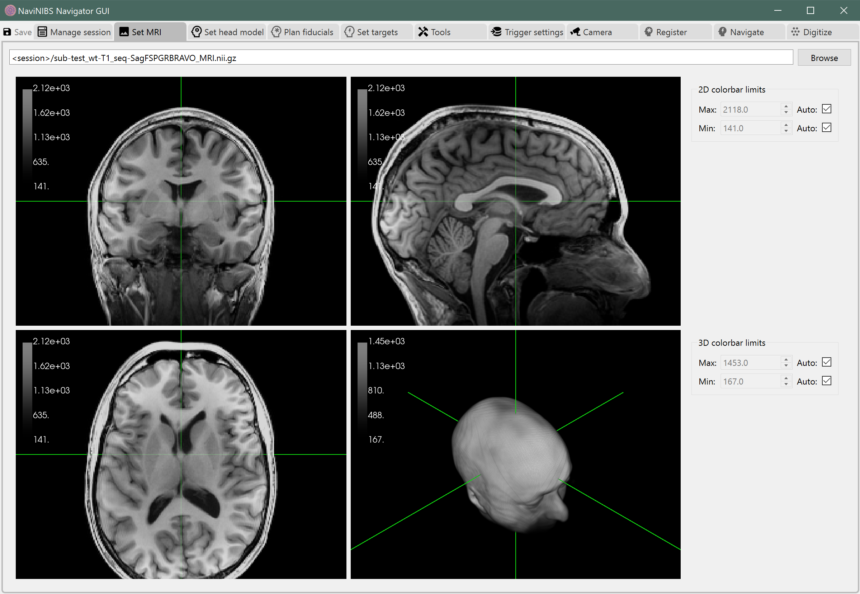Viewport: 860px width, 594px height.
Task: Increase 2D colorbar Max with up arrow
Action: (786, 106)
